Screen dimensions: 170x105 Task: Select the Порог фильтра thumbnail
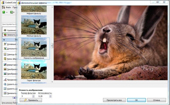(x=34, y=71)
